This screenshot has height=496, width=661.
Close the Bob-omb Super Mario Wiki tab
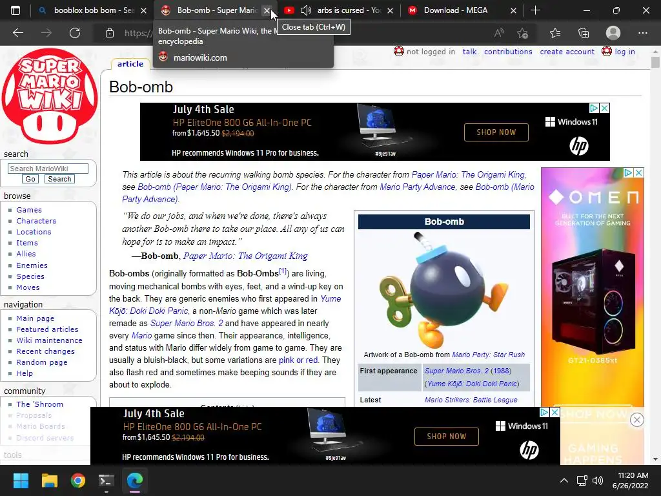coord(267,10)
